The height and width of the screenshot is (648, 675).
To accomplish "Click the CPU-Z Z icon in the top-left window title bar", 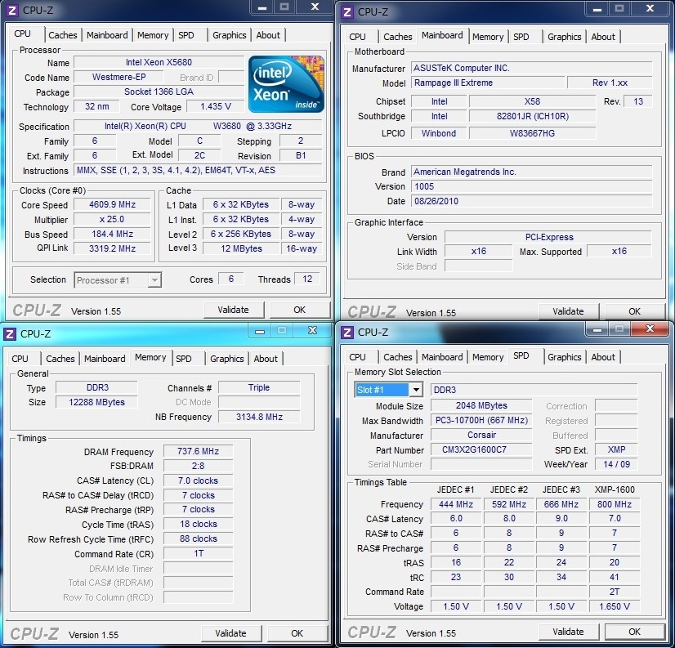I will (x=11, y=10).
